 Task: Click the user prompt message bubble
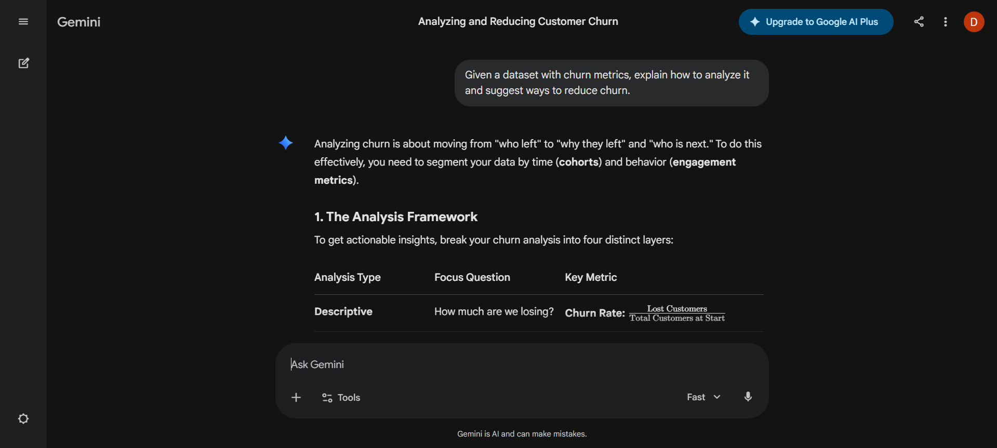coord(612,83)
